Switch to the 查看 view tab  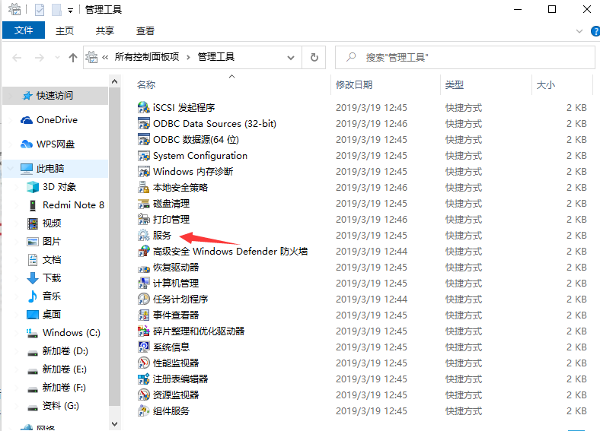coord(145,31)
